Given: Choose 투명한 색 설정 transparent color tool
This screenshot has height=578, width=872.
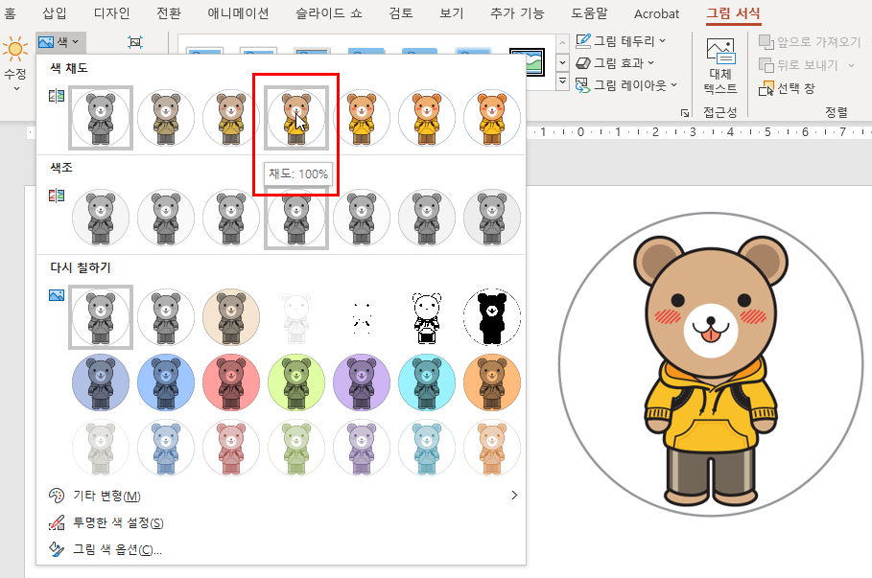Looking at the screenshot, I should tap(106, 523).
